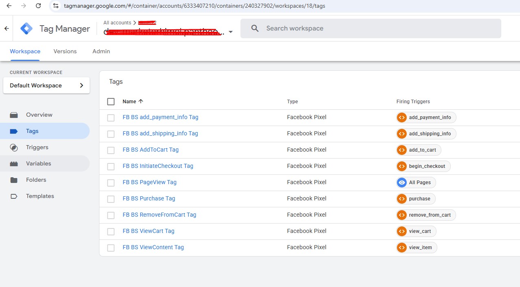Open Templates in the sidebar
Viewport: 520px width, 287px height.
click(x=40, y=196)
